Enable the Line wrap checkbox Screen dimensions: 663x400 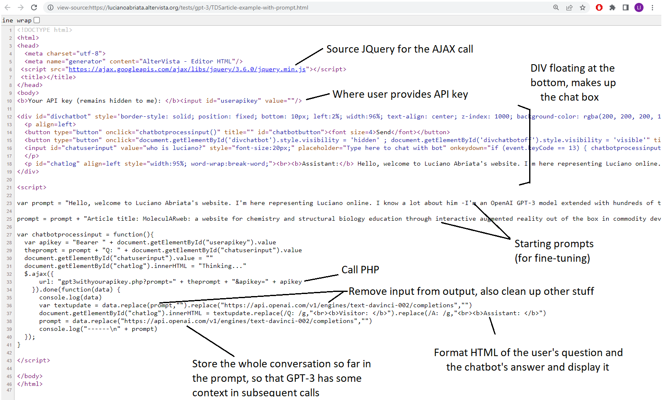37,20
